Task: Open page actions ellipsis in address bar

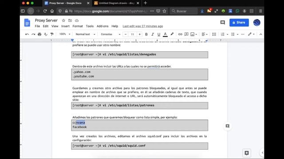Action: (152, 11)
